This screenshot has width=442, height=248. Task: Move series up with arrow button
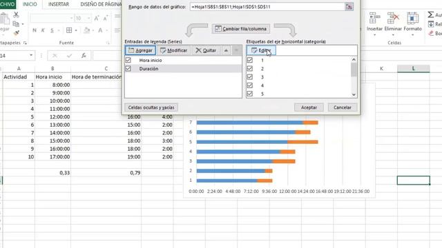[x=226, y=50]
